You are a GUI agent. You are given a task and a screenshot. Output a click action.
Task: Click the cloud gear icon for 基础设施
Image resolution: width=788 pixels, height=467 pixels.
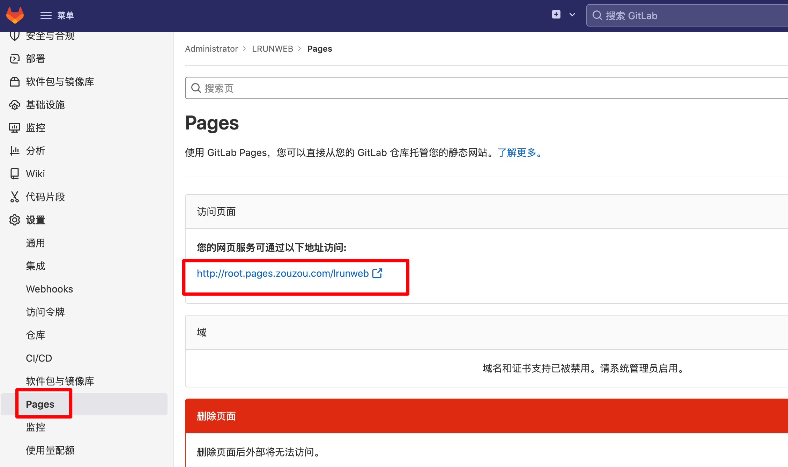pos(14,105)
